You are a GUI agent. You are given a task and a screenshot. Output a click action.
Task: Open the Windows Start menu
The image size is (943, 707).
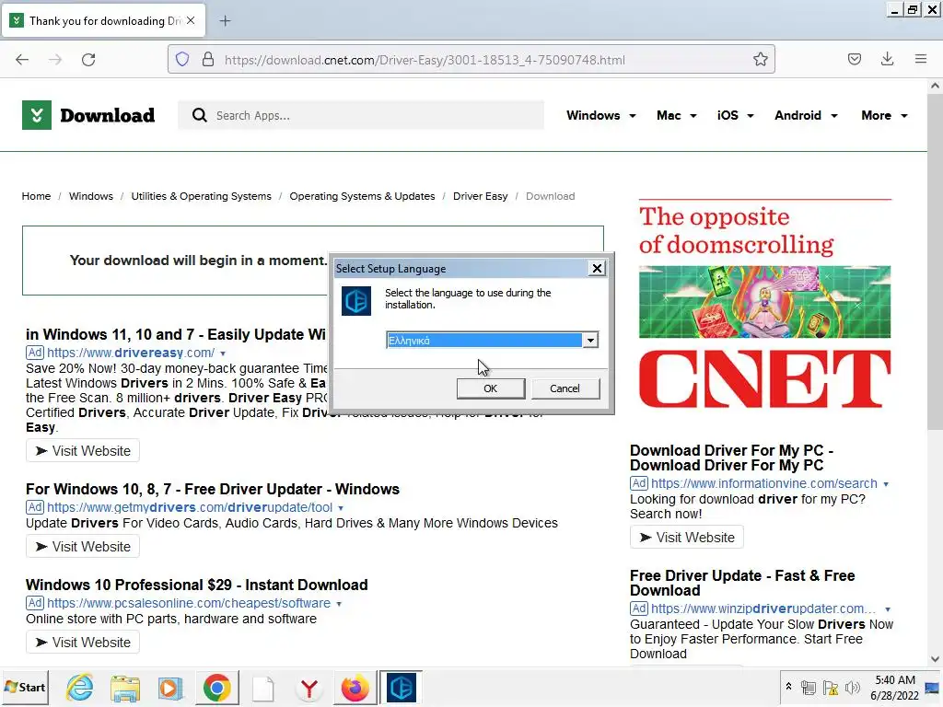pyautogui.click(x=25, y=687)
